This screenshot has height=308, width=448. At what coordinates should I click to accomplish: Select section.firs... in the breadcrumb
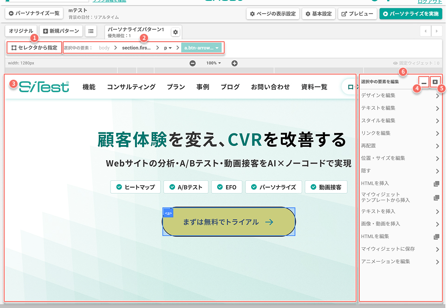[136, 48]
